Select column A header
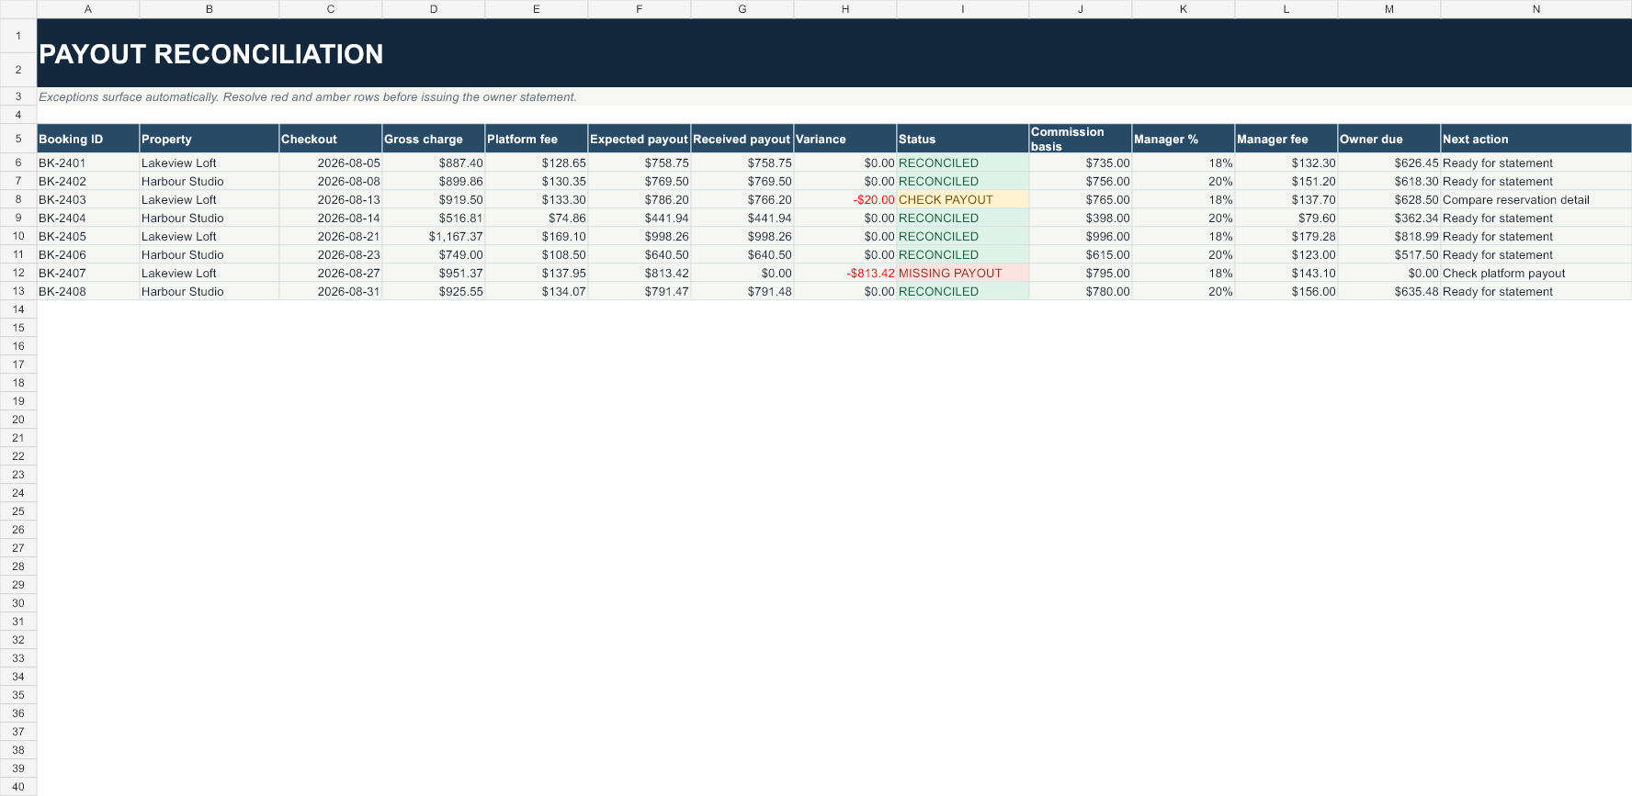Image resolution: width=1632 pixels, height=796 pixels. coord(88,9)
